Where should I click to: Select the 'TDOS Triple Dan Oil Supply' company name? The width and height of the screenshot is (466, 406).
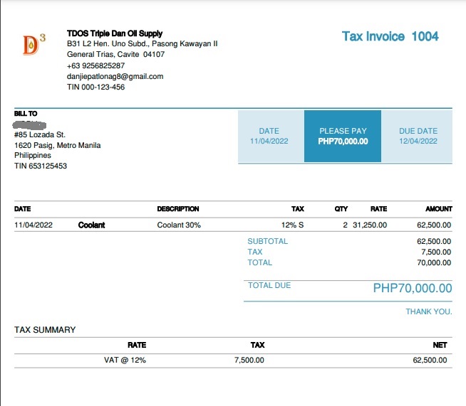point(115,33)
